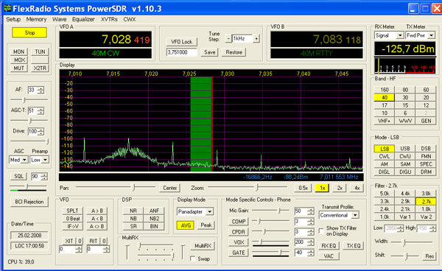The height and width of the screenshot is (271, 442).
Task: Increase AF volume with up arrow
Action: tap(41, 88)
